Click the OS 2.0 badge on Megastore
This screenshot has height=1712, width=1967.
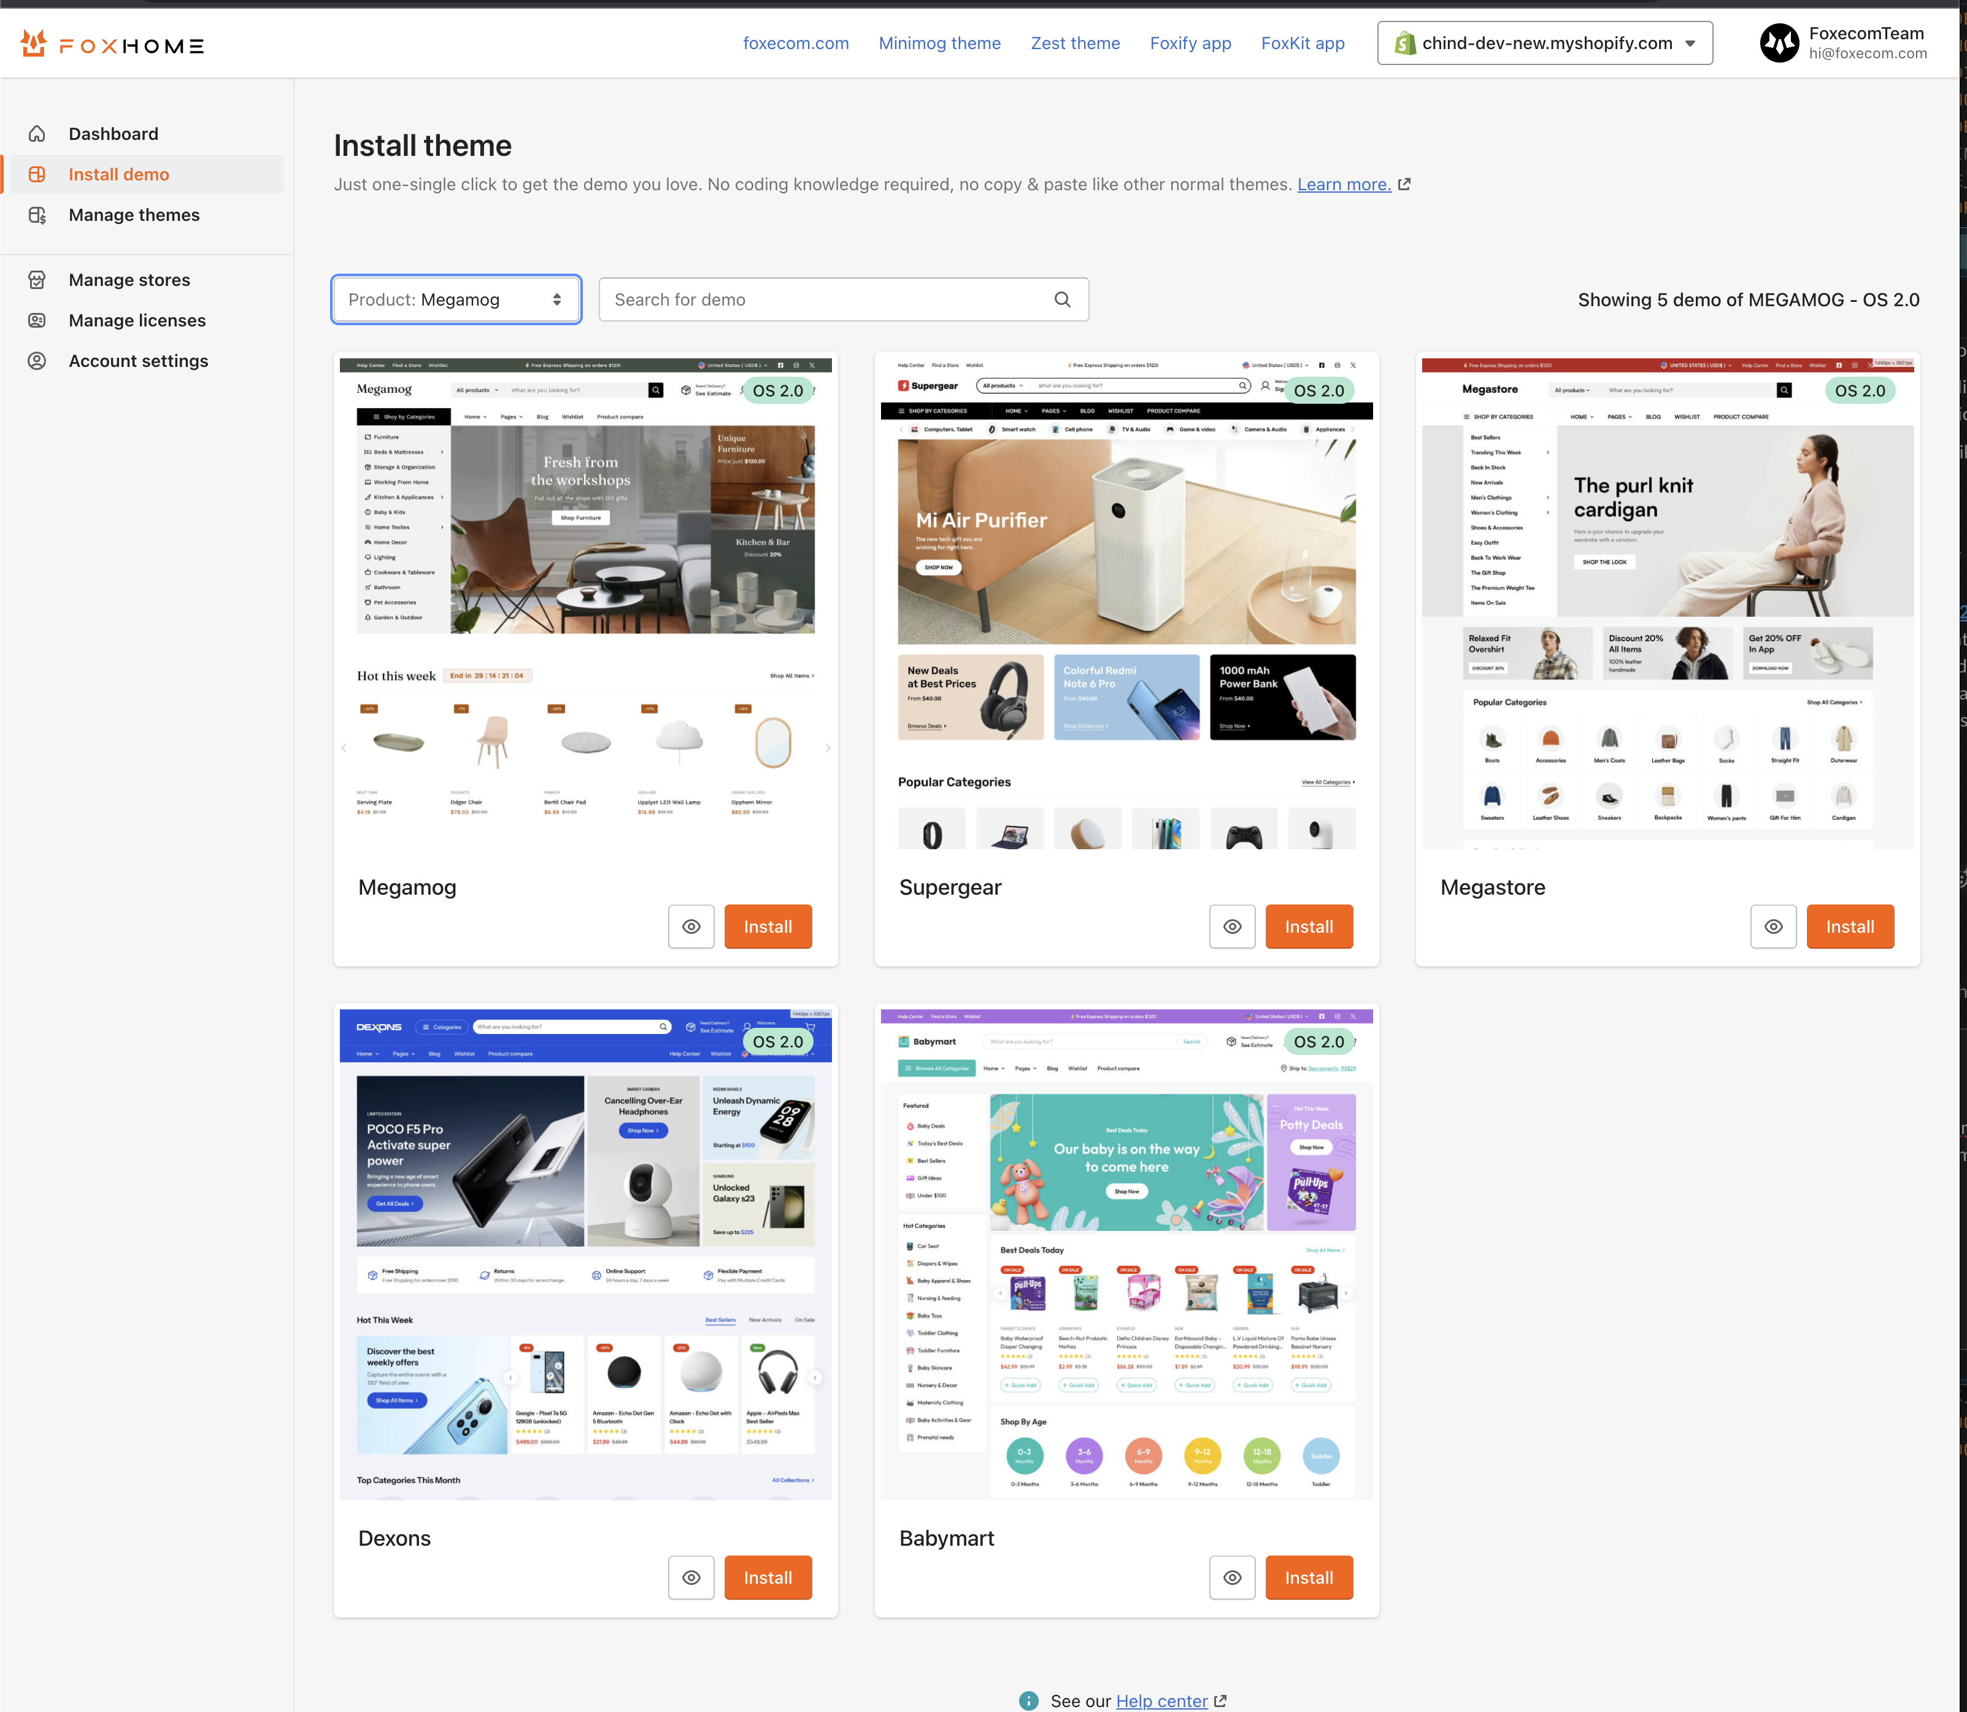1859,391
